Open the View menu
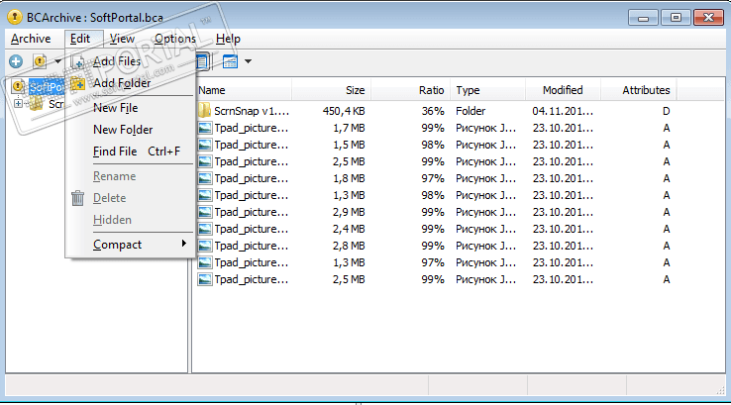Image resolution: width=731 pixels, height=405 pixels. pos(122,39)
